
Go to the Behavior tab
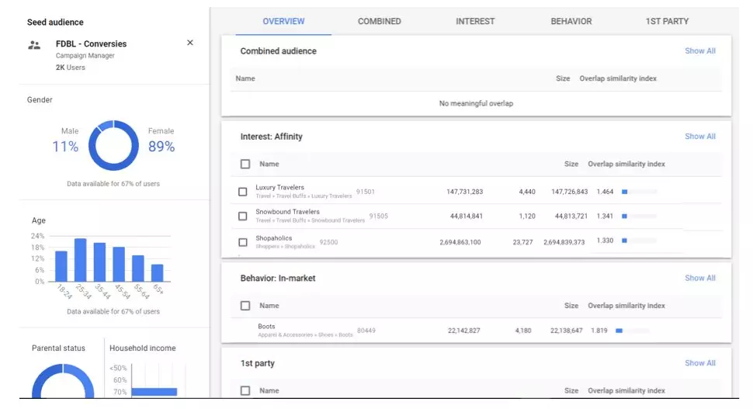[571, 22]
